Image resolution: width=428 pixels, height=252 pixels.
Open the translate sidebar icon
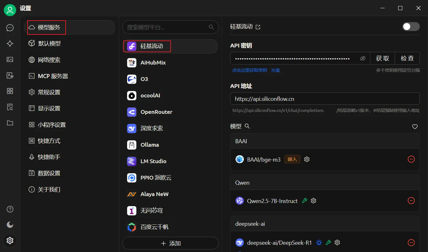pyautogui.click(x=10, y=75)
